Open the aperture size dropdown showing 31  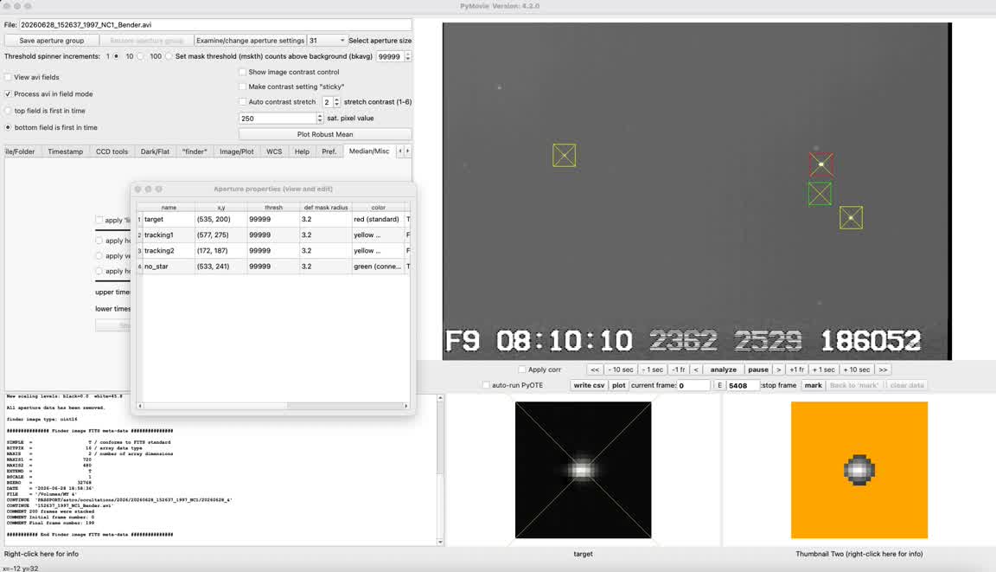click(x=327, y=40)
